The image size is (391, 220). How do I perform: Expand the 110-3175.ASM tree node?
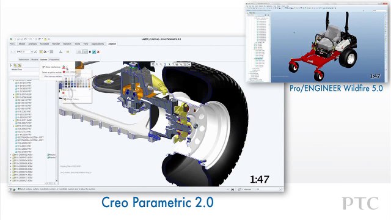point(13,126)
